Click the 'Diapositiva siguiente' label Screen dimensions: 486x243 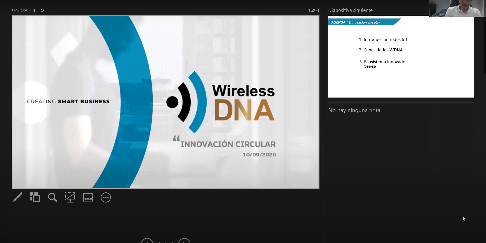[350, 10]
